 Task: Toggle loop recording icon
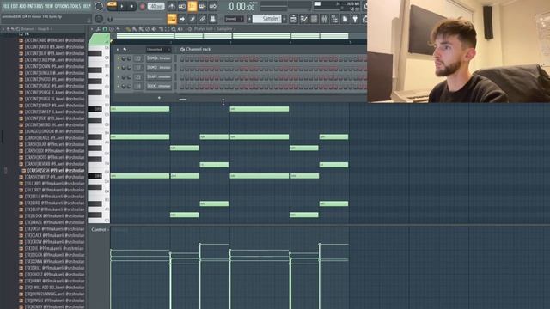click(x=212, y=6)
